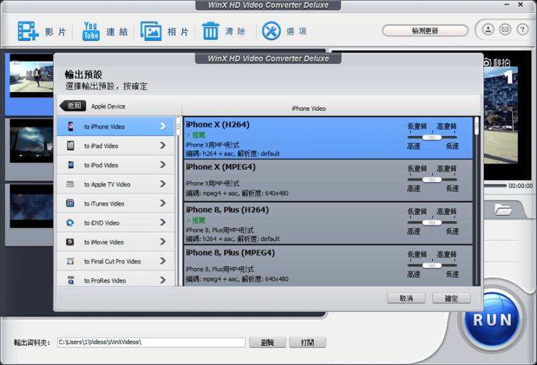This screenshot has height=365, width=537.
Task: Click the 確定 confirm button
Action: click(x=451, y=298)
